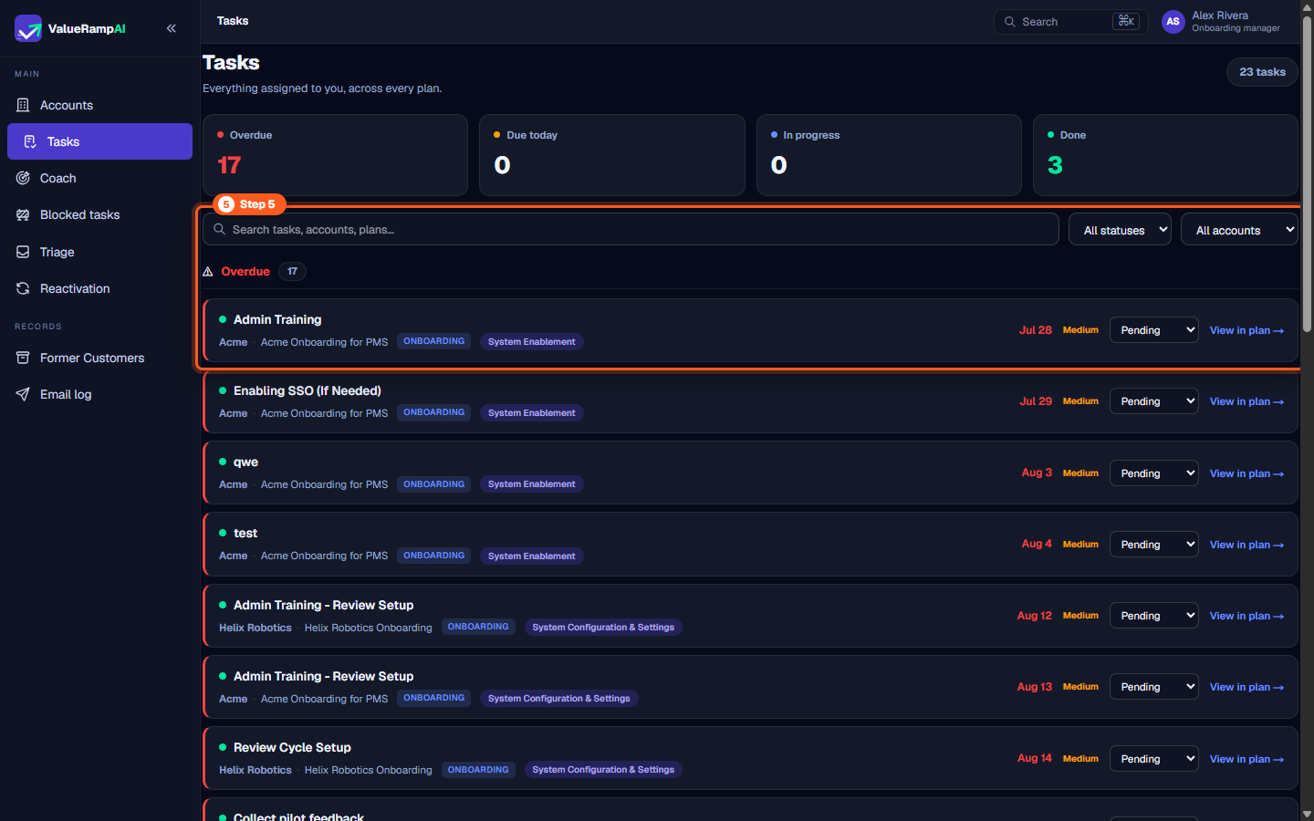Click the warning triangle beside Overdue heading
Image resolution: width=1314 pixels, height=821 pixels.
click(x=208, y=272)
